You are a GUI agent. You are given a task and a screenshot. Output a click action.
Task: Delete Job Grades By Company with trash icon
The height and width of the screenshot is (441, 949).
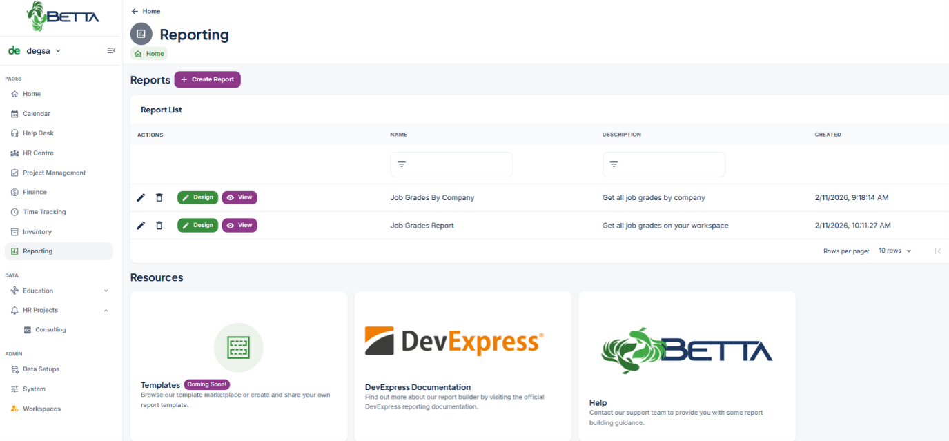(159, 197)
